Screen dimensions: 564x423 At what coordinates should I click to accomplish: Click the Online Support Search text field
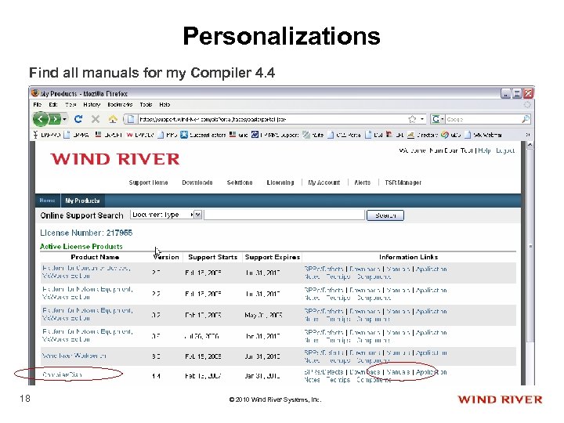tap(284, 215)
